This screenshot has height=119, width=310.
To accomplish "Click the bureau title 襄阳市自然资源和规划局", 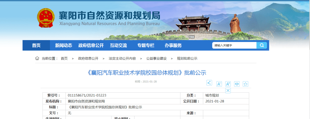I will coord(109,15).
